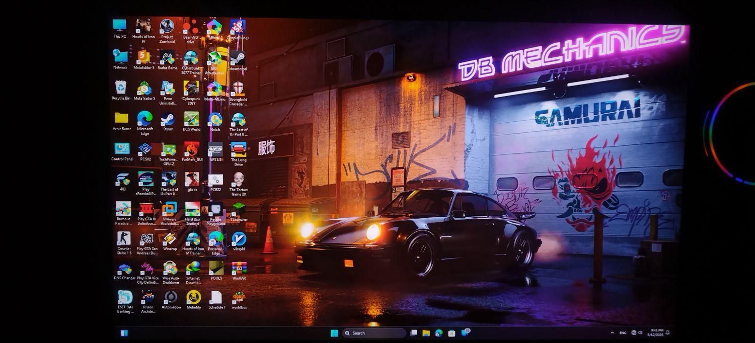This screenshot has height=343, width=755.
Task: Open Cyberpunk 2077 Trainer shortcut
Action: (191, 62)
